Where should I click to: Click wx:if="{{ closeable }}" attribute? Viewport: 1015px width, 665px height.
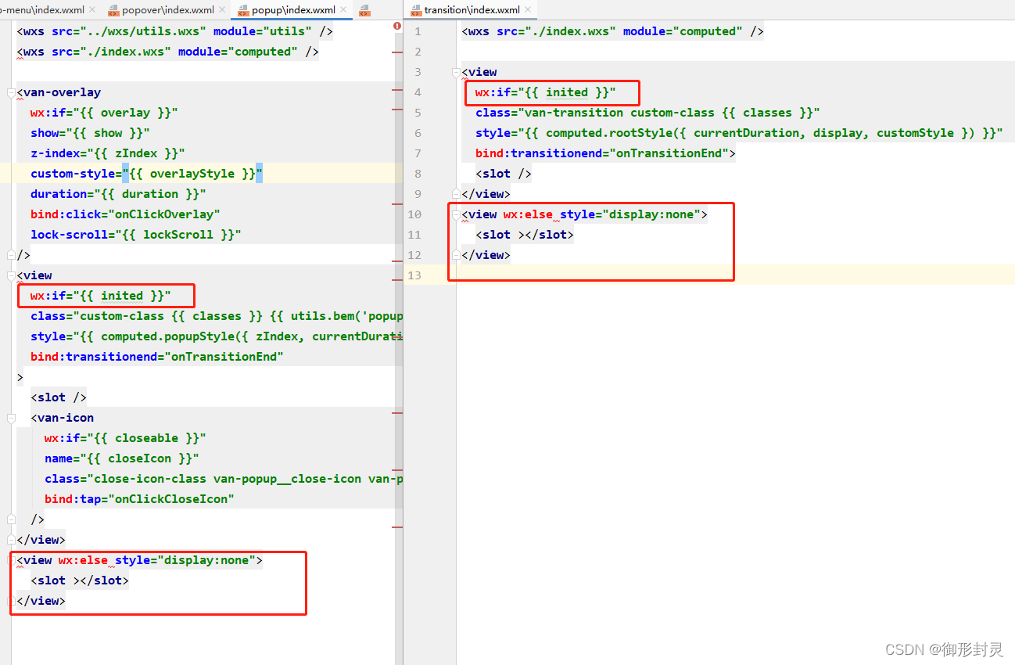125,438
